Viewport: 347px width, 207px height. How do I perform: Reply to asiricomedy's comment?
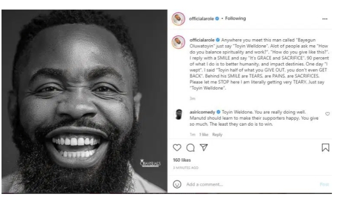click(x=217, y=135)
